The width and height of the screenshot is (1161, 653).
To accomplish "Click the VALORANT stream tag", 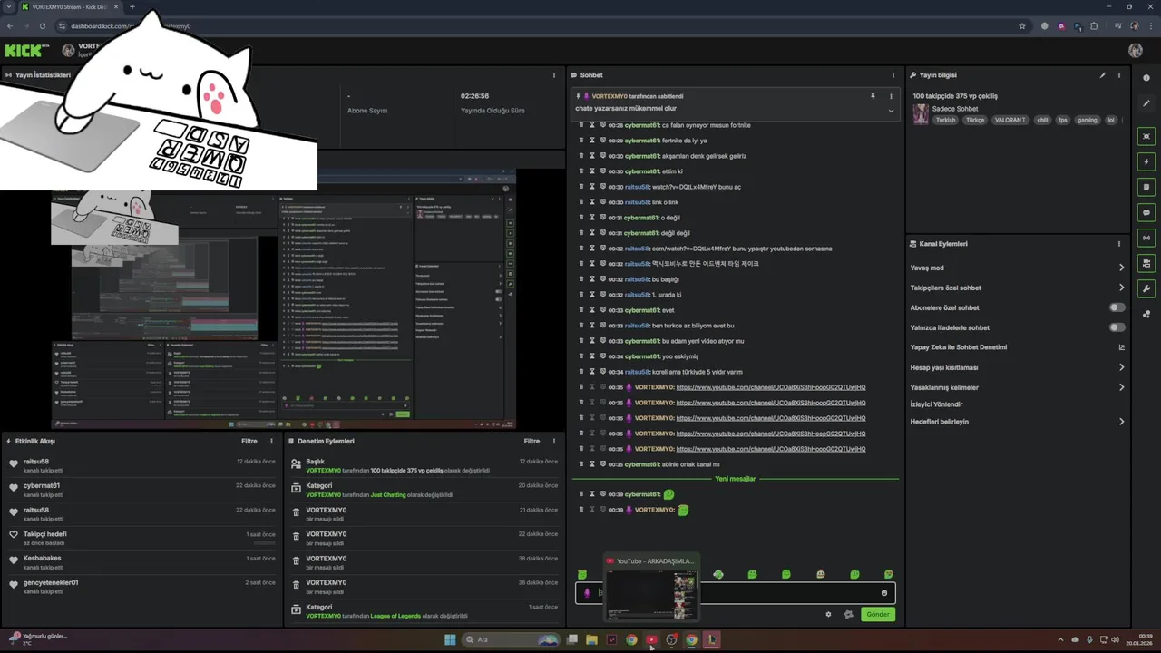I will [x=1010, y=120].
